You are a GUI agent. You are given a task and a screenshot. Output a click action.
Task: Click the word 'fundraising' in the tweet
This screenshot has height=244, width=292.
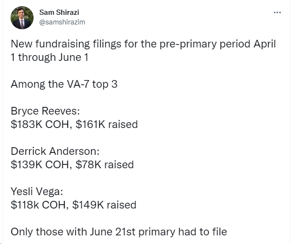pyautogui.click(x=62, y=44)
